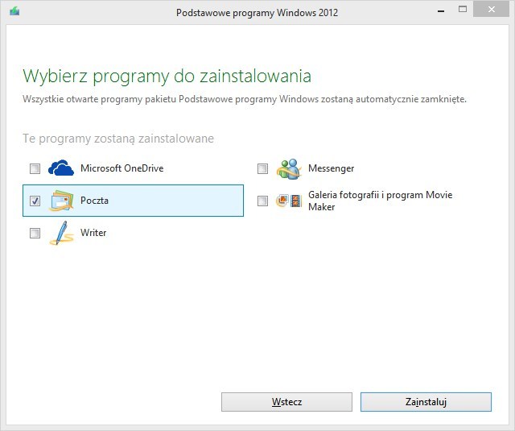Select the Writer label text
Screen dimensions: 515x431
coord(93,233)
